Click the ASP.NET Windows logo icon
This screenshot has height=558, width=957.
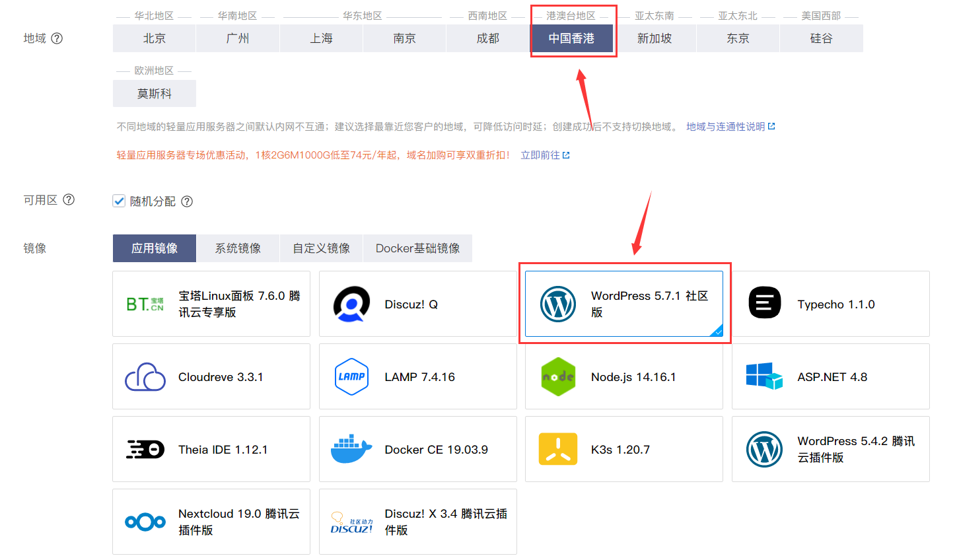tap(765, 376)
